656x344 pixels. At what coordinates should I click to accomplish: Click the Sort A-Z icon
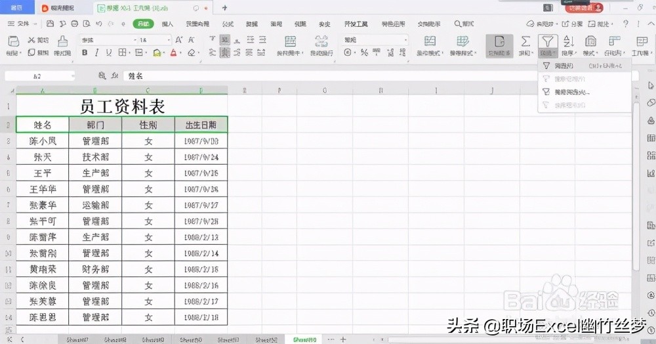[x=569, y=41]
